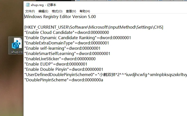Screen dimensions: 187x116
Task: Click the EnableLiveSticker line
Action: coord(60,59)
